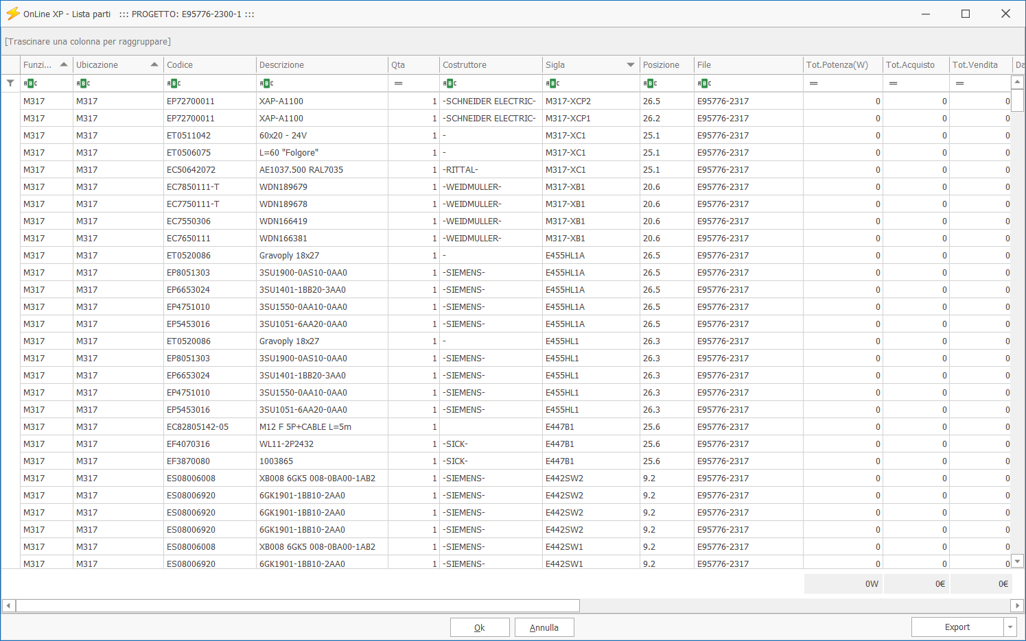Click the Tot.Potenza(W) filter equals icon

coord(813,83)
